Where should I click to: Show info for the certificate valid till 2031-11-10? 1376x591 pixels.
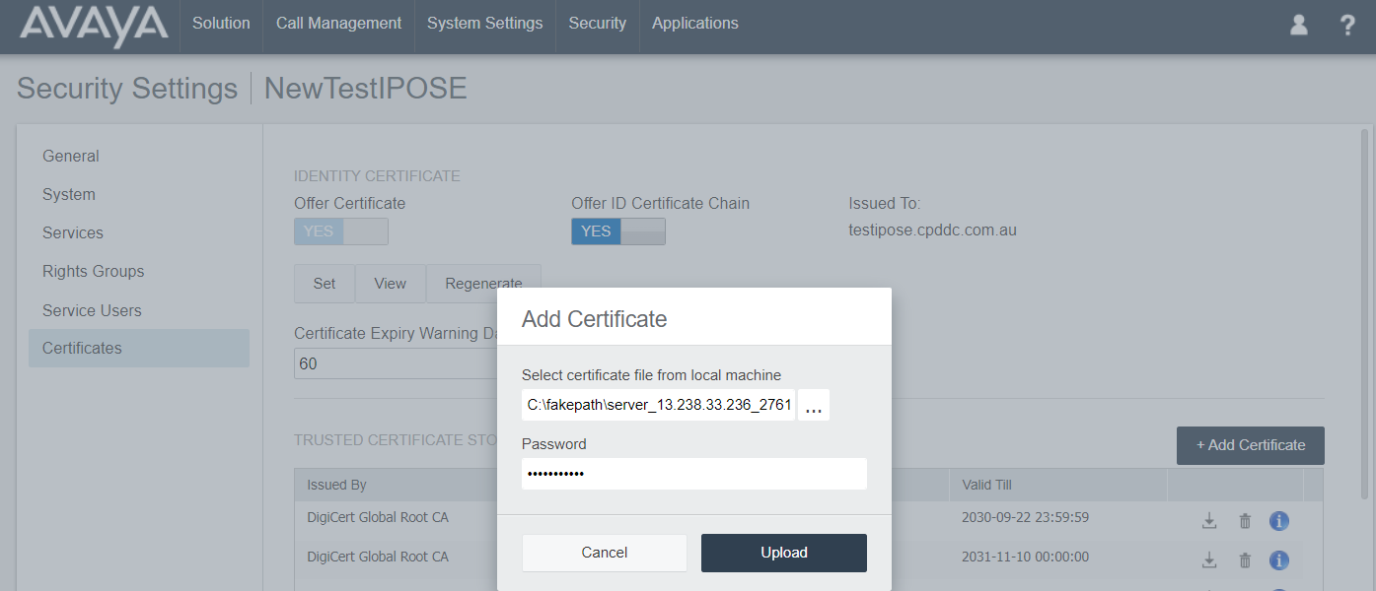pyautogui.click(x=1279, y=559)
